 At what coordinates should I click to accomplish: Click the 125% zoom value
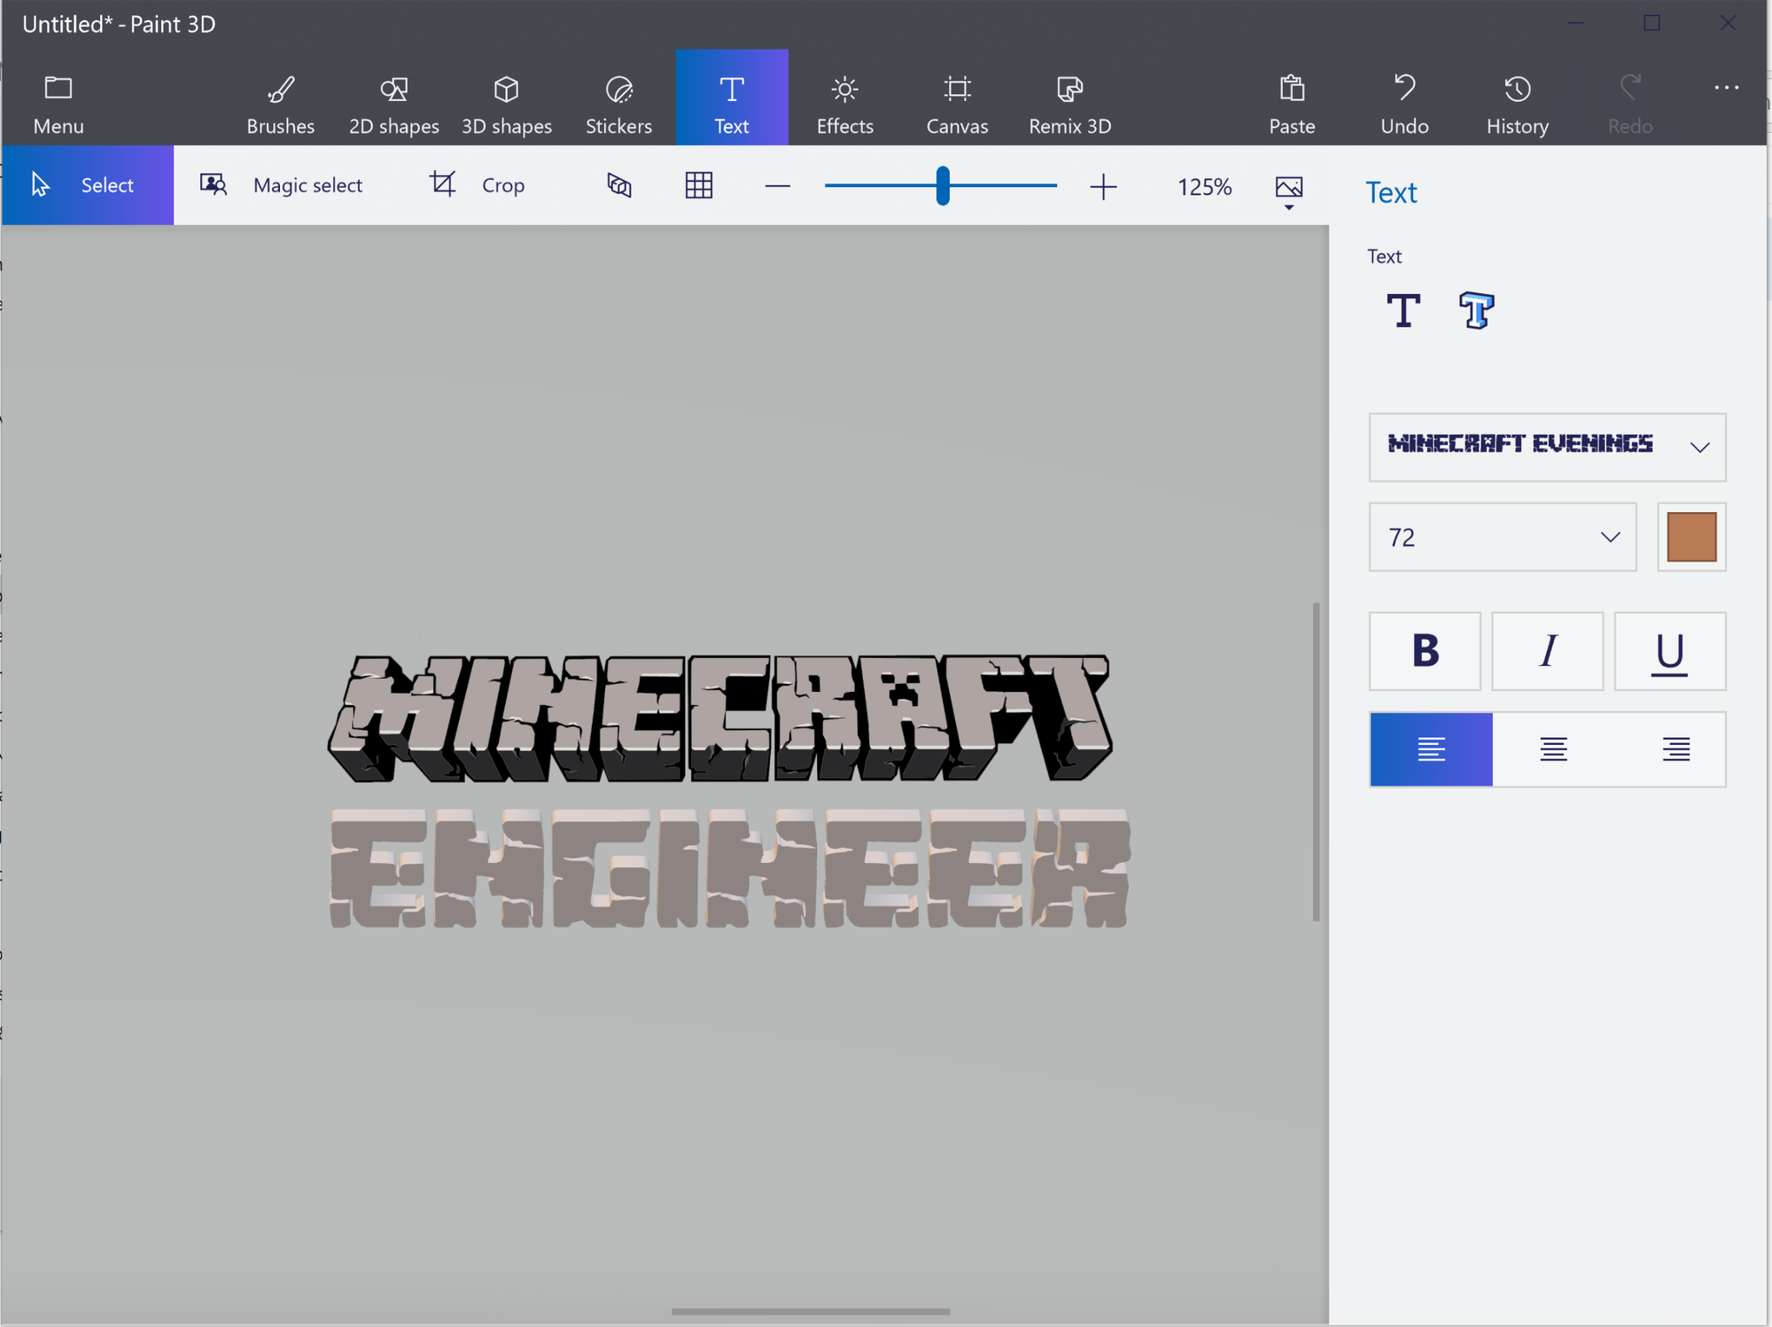(x=1203, y=187)
